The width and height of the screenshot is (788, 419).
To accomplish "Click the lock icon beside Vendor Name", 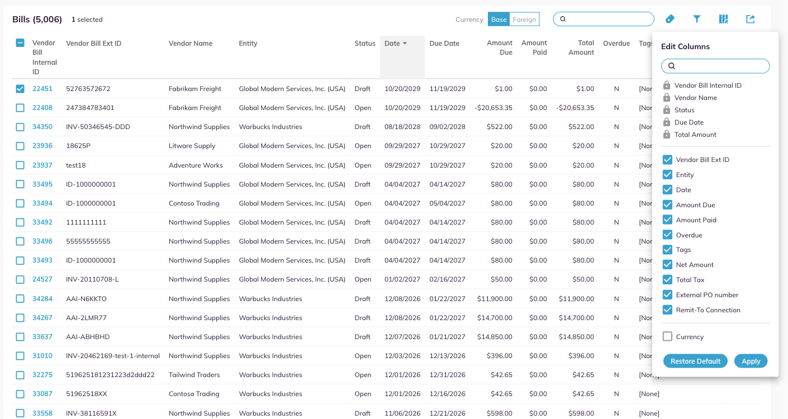I will click(667, 98).
